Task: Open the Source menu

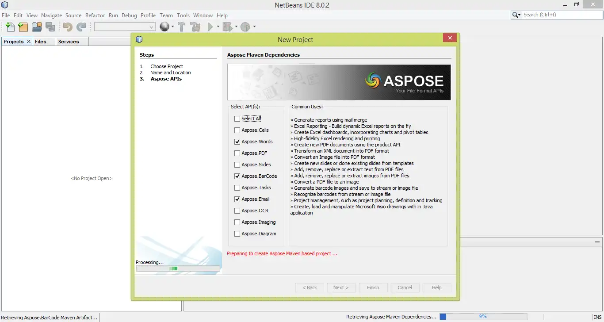Action: (x=73, y=15)
